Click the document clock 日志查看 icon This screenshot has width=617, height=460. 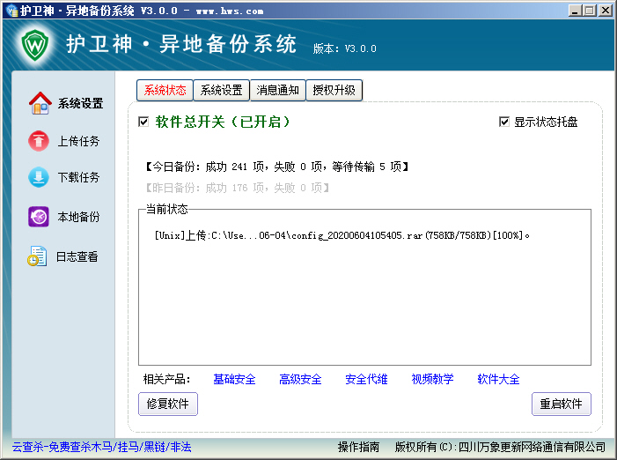pyautogui.click(x=37, y=256)
